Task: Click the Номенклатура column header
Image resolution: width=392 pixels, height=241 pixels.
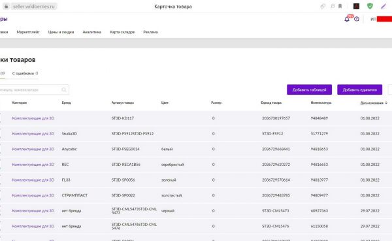Action: 321,103
